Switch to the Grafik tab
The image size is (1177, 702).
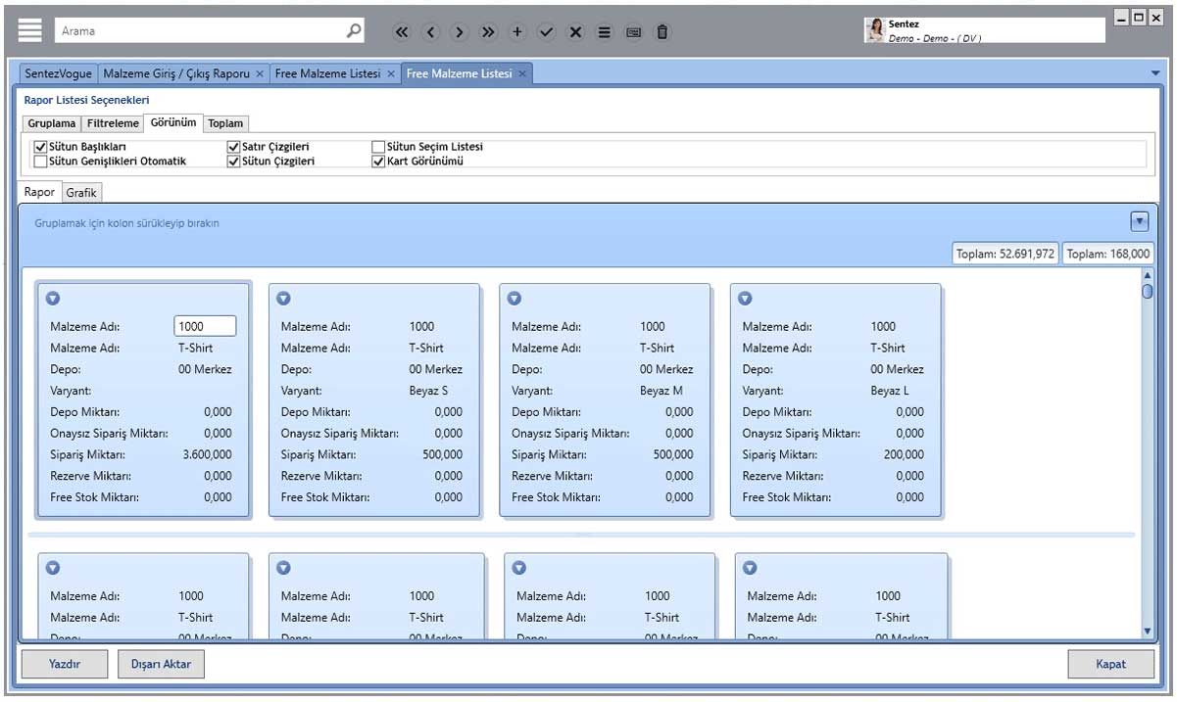pos(81,193)
